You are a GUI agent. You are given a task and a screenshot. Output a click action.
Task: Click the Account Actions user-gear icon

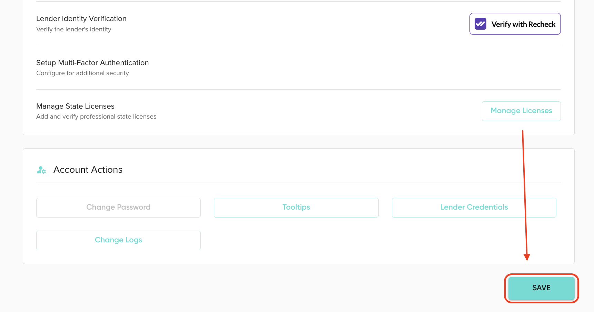point(41,170)
